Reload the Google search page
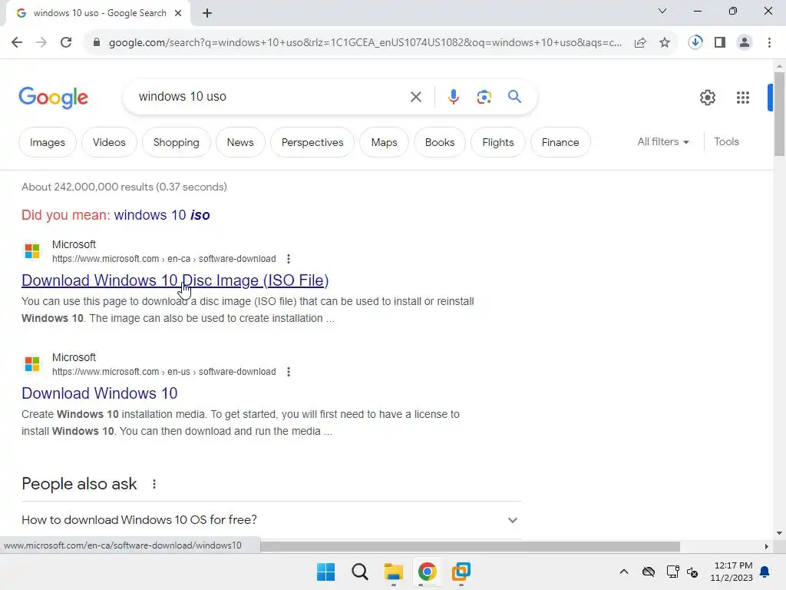The width and height of the screenshot is (786, 590). (x=66, y=43)
